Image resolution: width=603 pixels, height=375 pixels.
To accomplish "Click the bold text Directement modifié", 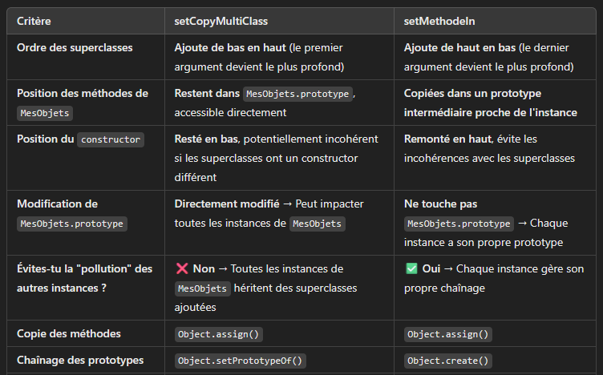I will (x=227, y=204).
